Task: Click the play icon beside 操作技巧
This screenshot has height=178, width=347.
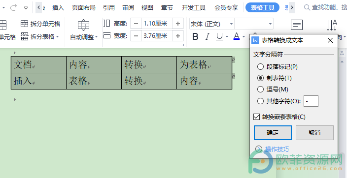Action: pos(259,149)
